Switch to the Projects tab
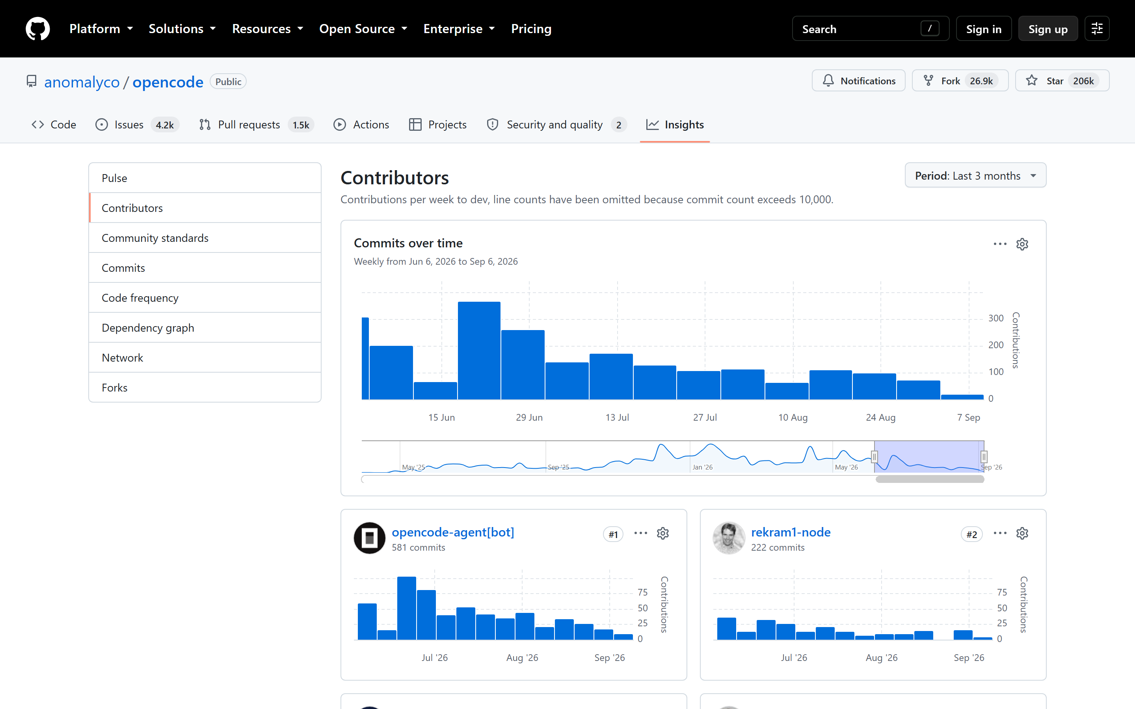Viewport: 1135px width, 709px height. click(437, 124)
